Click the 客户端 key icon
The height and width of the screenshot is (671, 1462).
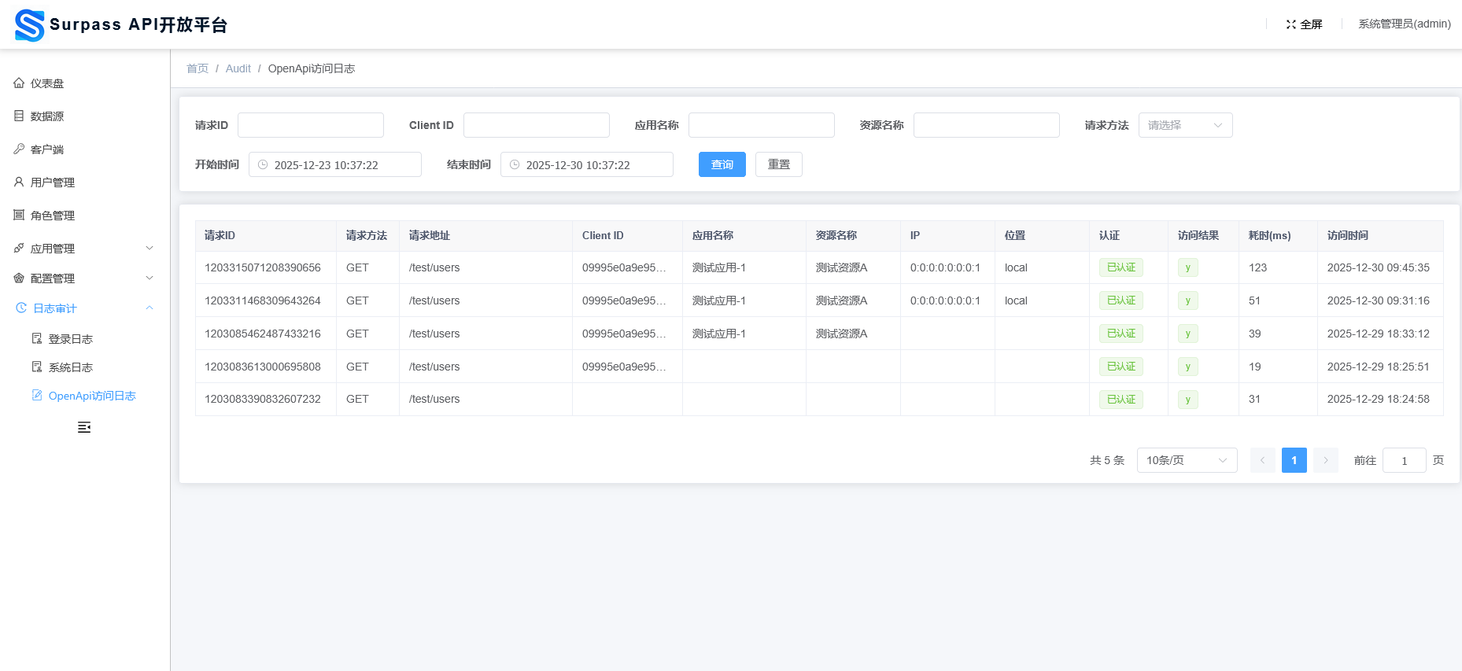coord(19,149)
